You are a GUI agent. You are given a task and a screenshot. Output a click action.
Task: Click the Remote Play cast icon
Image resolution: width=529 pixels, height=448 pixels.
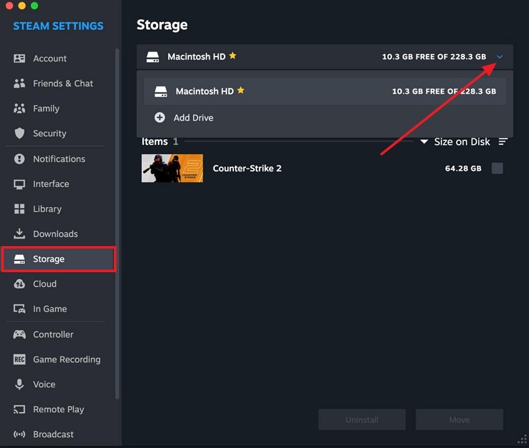(19, 409)
